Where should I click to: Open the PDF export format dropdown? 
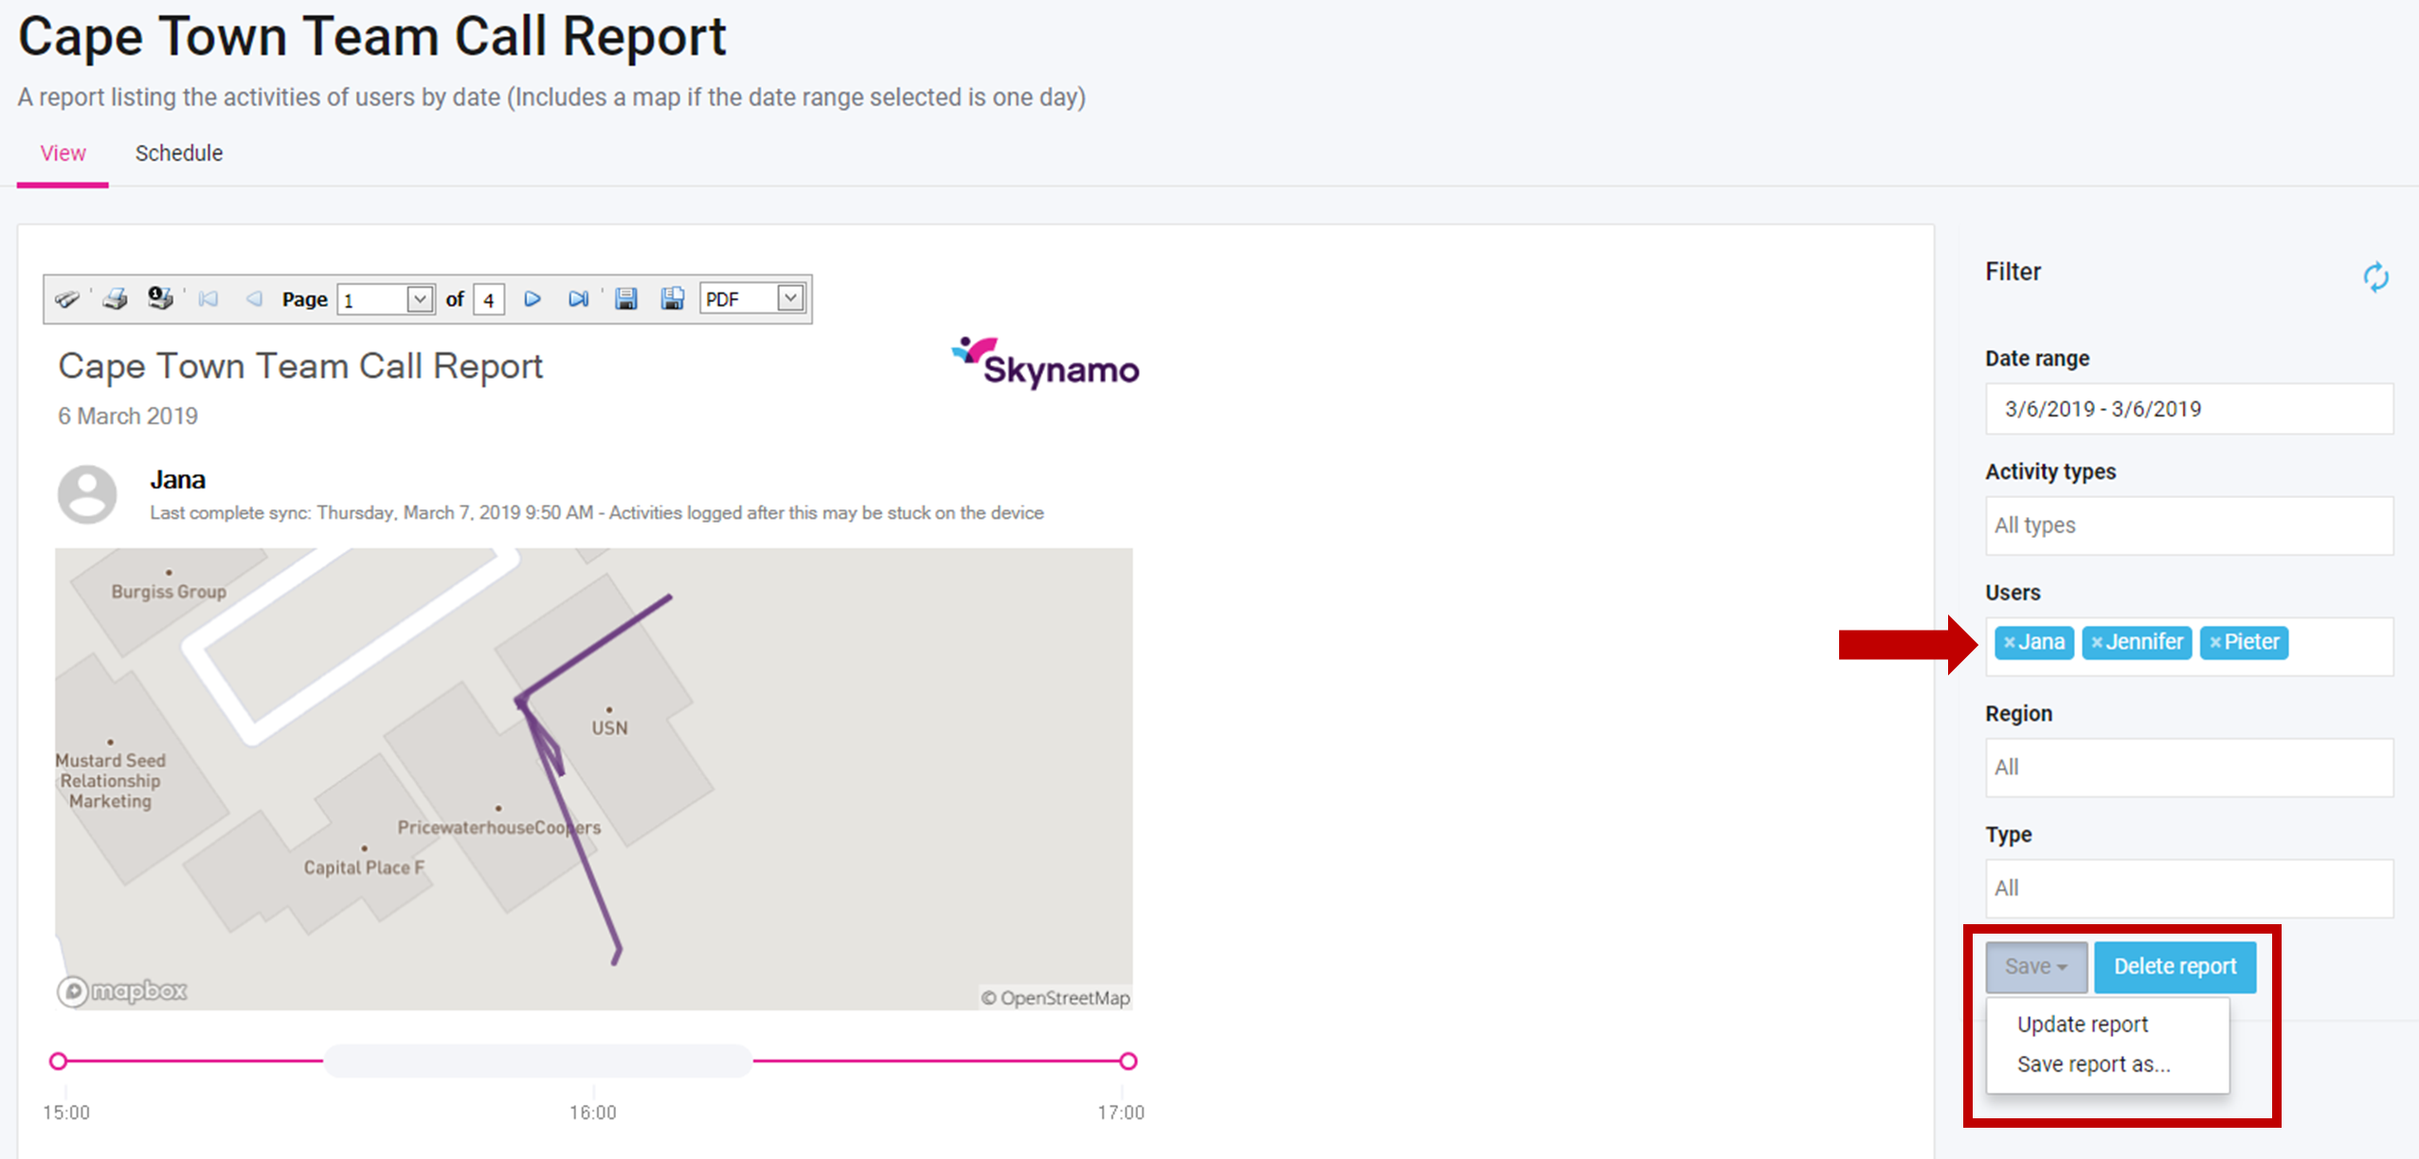(x=790, y=299)
